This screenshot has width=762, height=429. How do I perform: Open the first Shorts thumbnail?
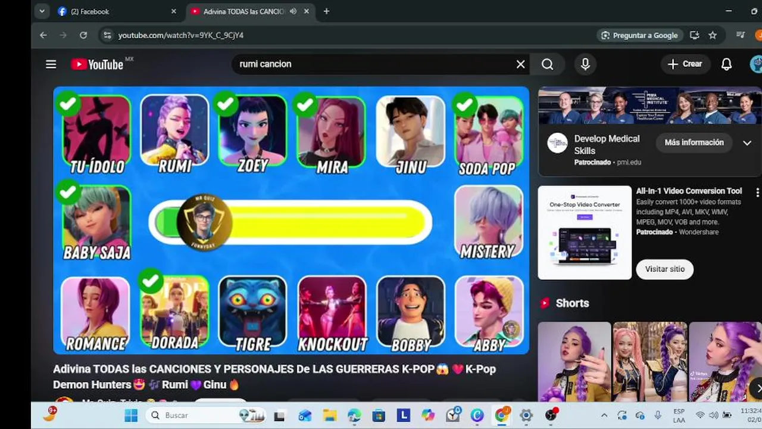[x=574, y=362]
